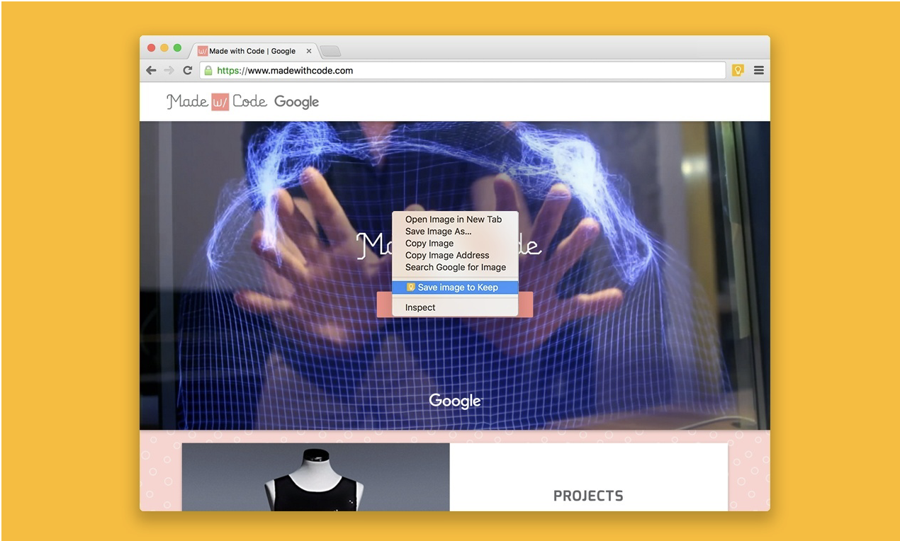Click the white Google logo on the hero image
The height and width of the screenshot is (541, 900).
pos(455,401)
